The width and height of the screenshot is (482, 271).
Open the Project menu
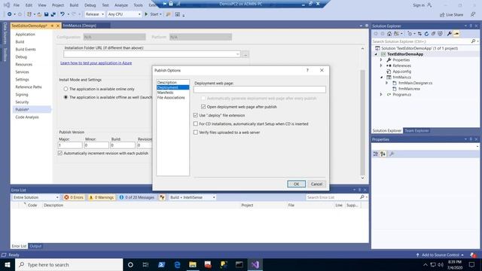coord(58,5)
